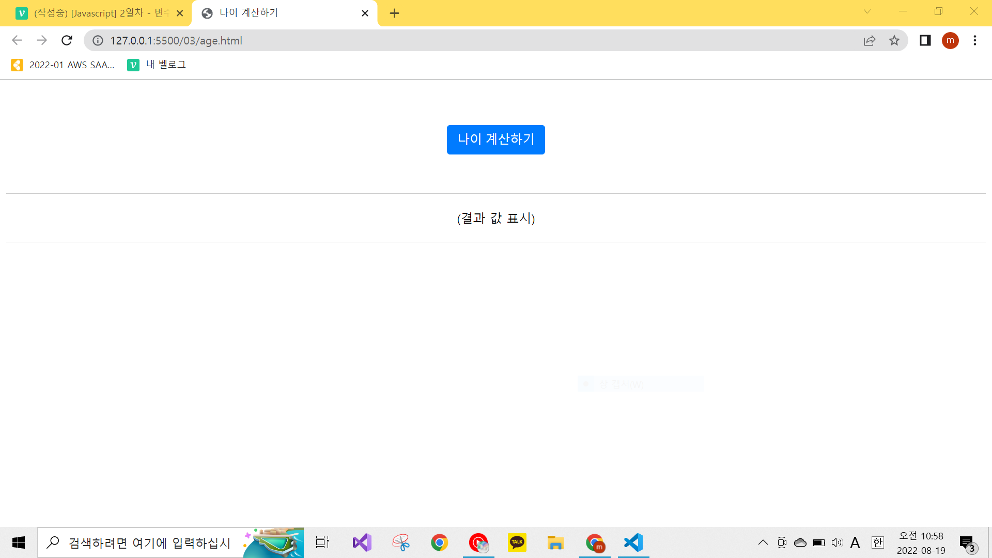
Task: Expand the tab search chevron
Action: click(x=867, y=11)
